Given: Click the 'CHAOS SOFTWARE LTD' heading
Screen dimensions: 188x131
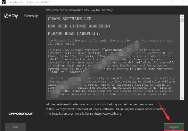Looking at the screenshot, I should point(70,19).
